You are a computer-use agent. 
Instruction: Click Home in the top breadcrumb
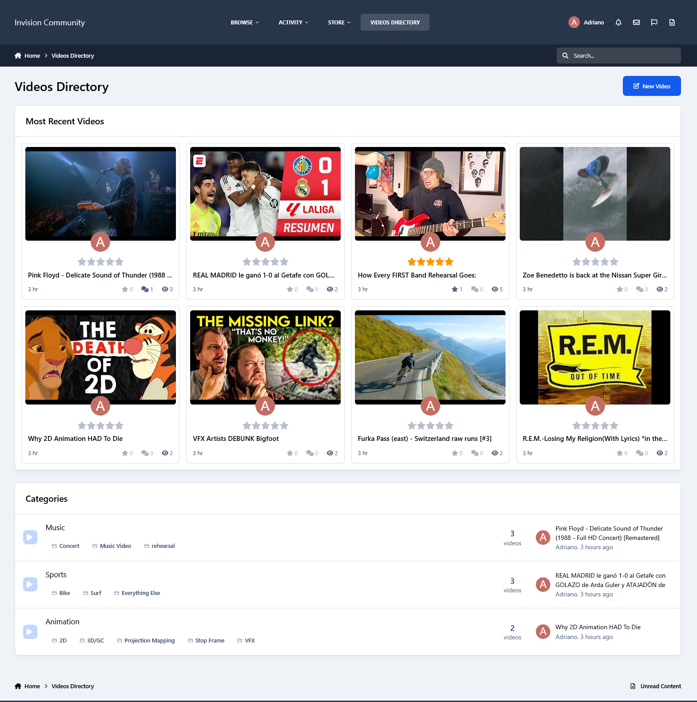32,56
